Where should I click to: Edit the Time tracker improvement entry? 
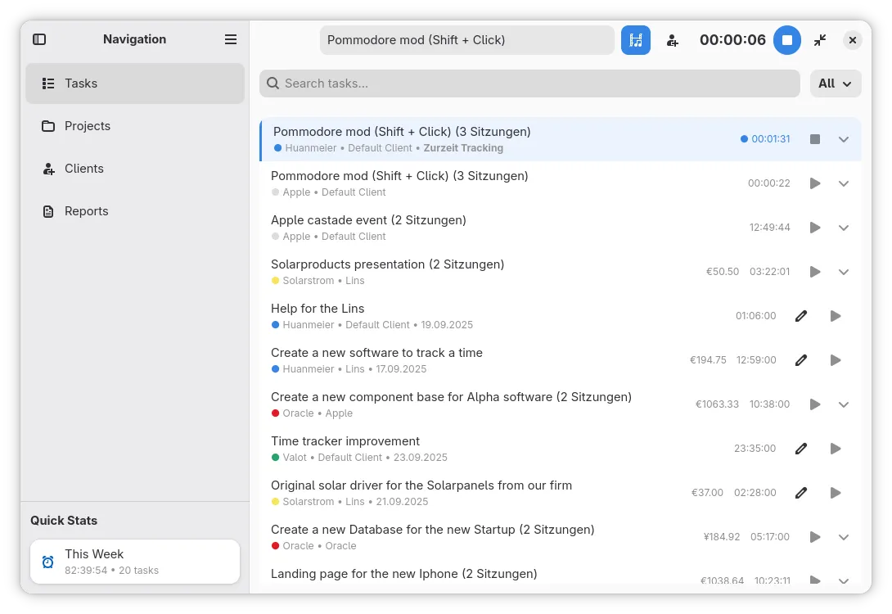pyautogui.click(x=800, y=448)
